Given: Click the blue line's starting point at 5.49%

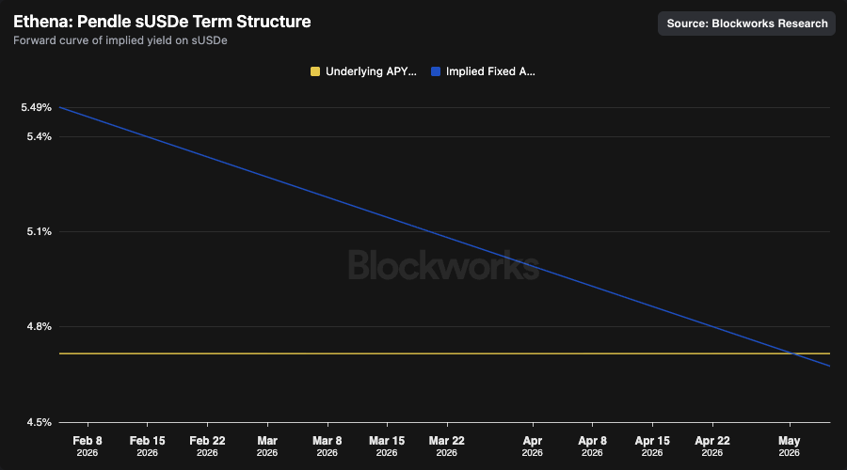Looking at the screenshot, I should click(x=59, y=107).
